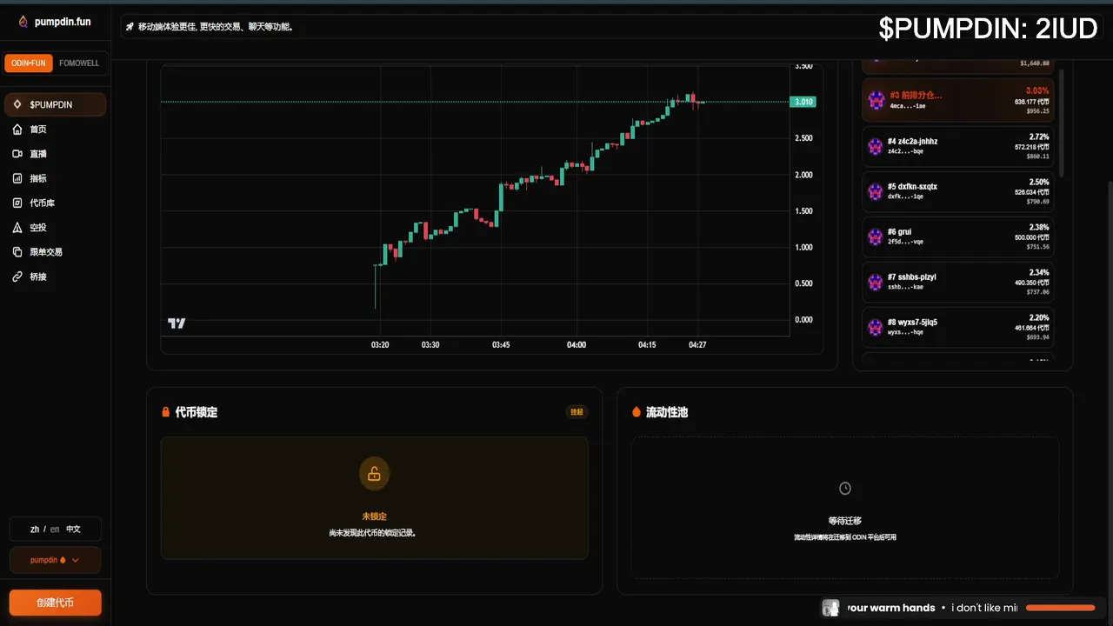This screenshot has height=626, width=1113.
Task: Click the clock icon above 等待迁移
Action: click(x=845, y=489)
